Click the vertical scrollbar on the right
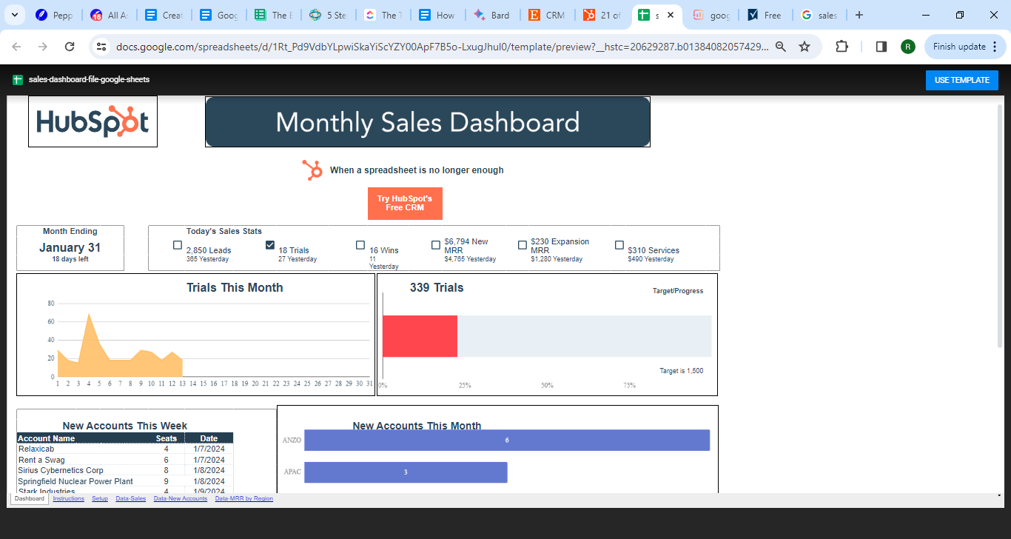The height and width of the screenshot is (539, 1011). tap(1001, 227)
